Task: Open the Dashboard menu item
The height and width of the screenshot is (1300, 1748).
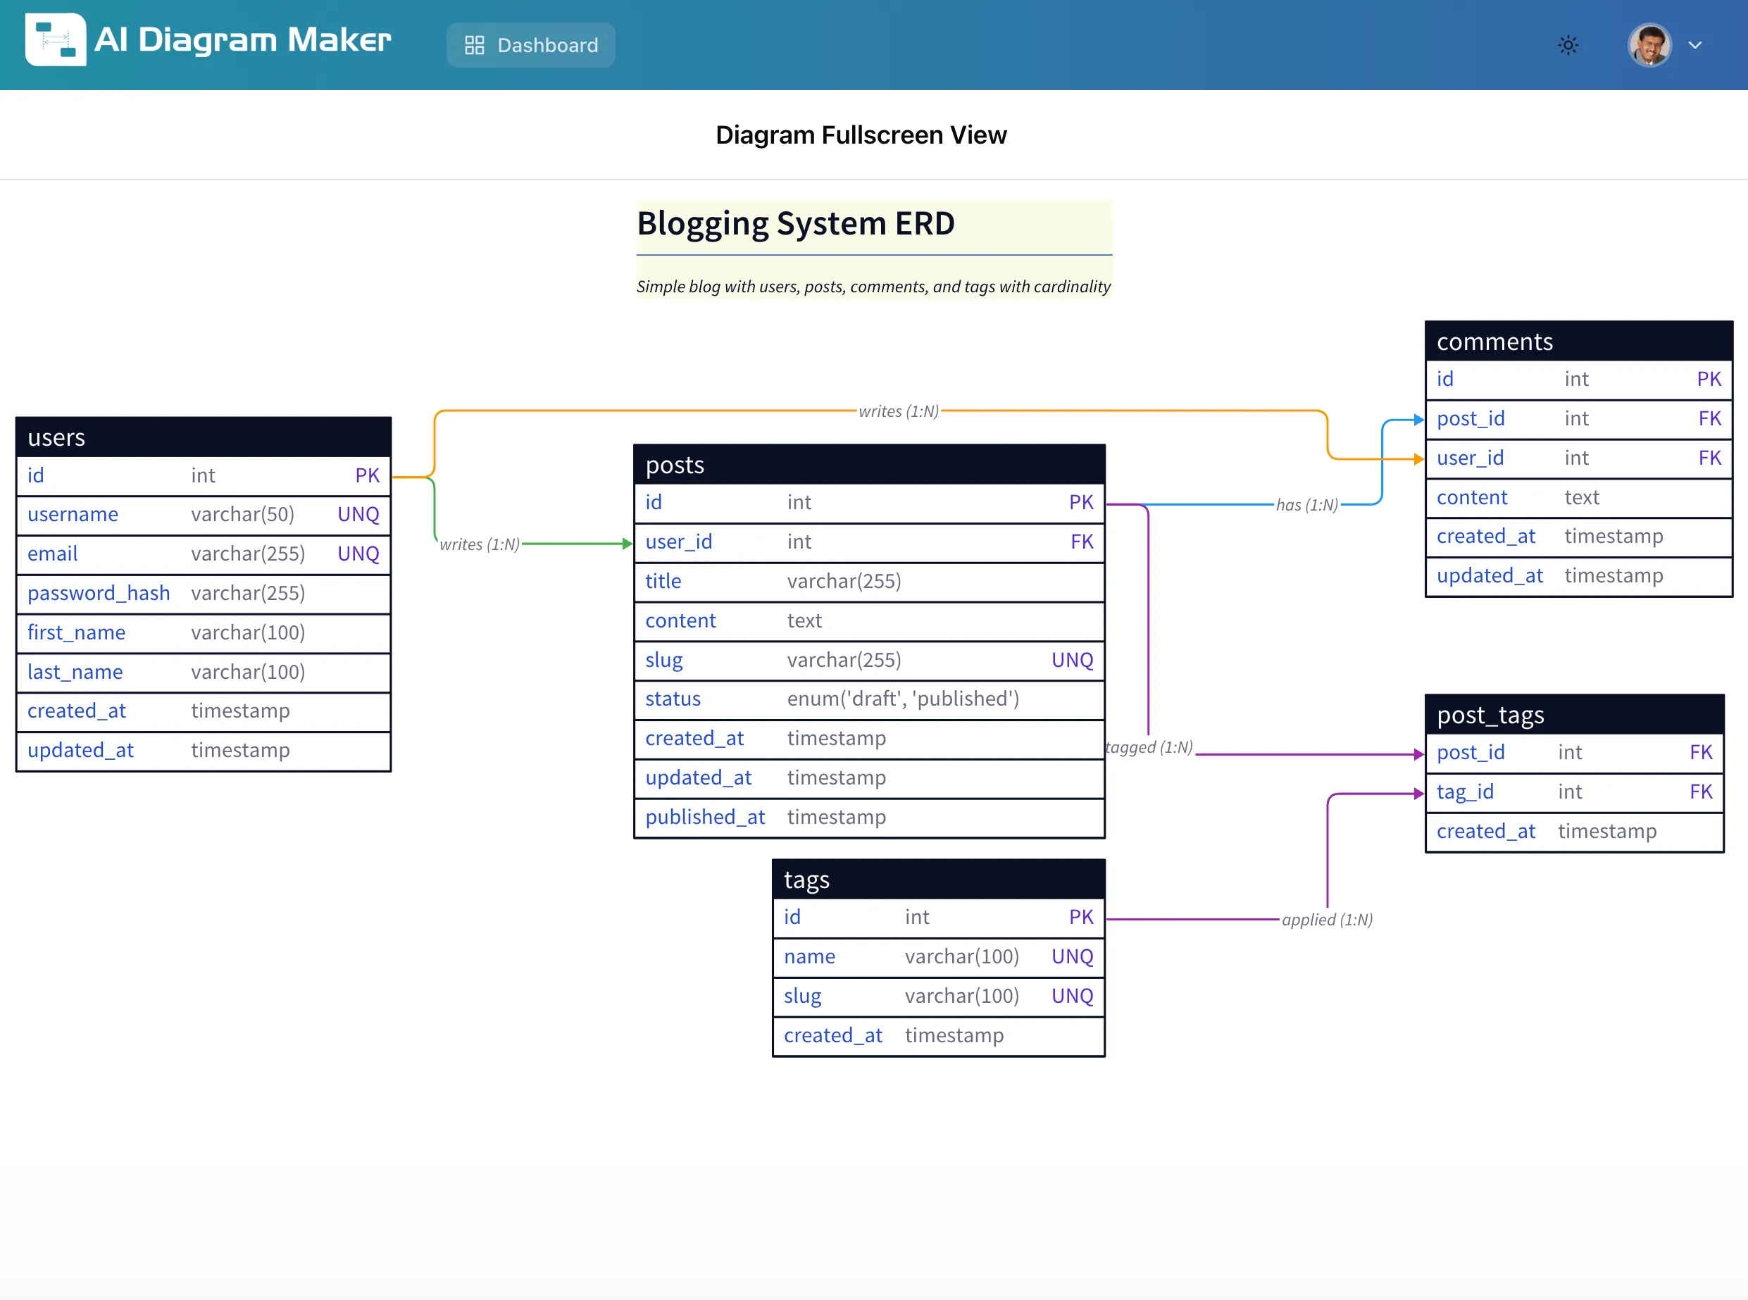Action: (x=530, y=45)
